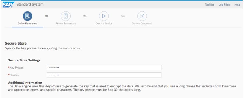
Task: Click the Define Parameters step label
Action: [x=28, y=23]
